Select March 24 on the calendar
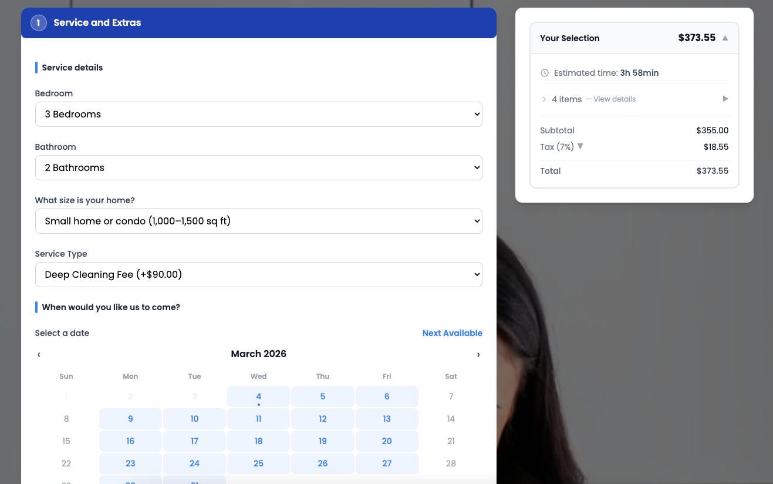The width and height of the screenshot is (773, 484). point(194,463)
